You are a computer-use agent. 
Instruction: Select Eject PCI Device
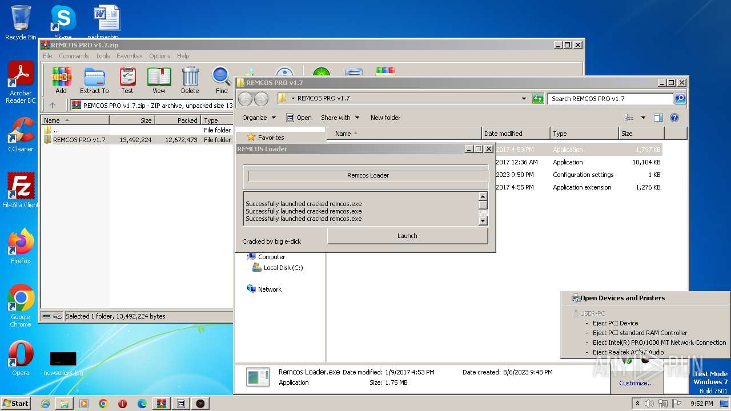[615, 323]
